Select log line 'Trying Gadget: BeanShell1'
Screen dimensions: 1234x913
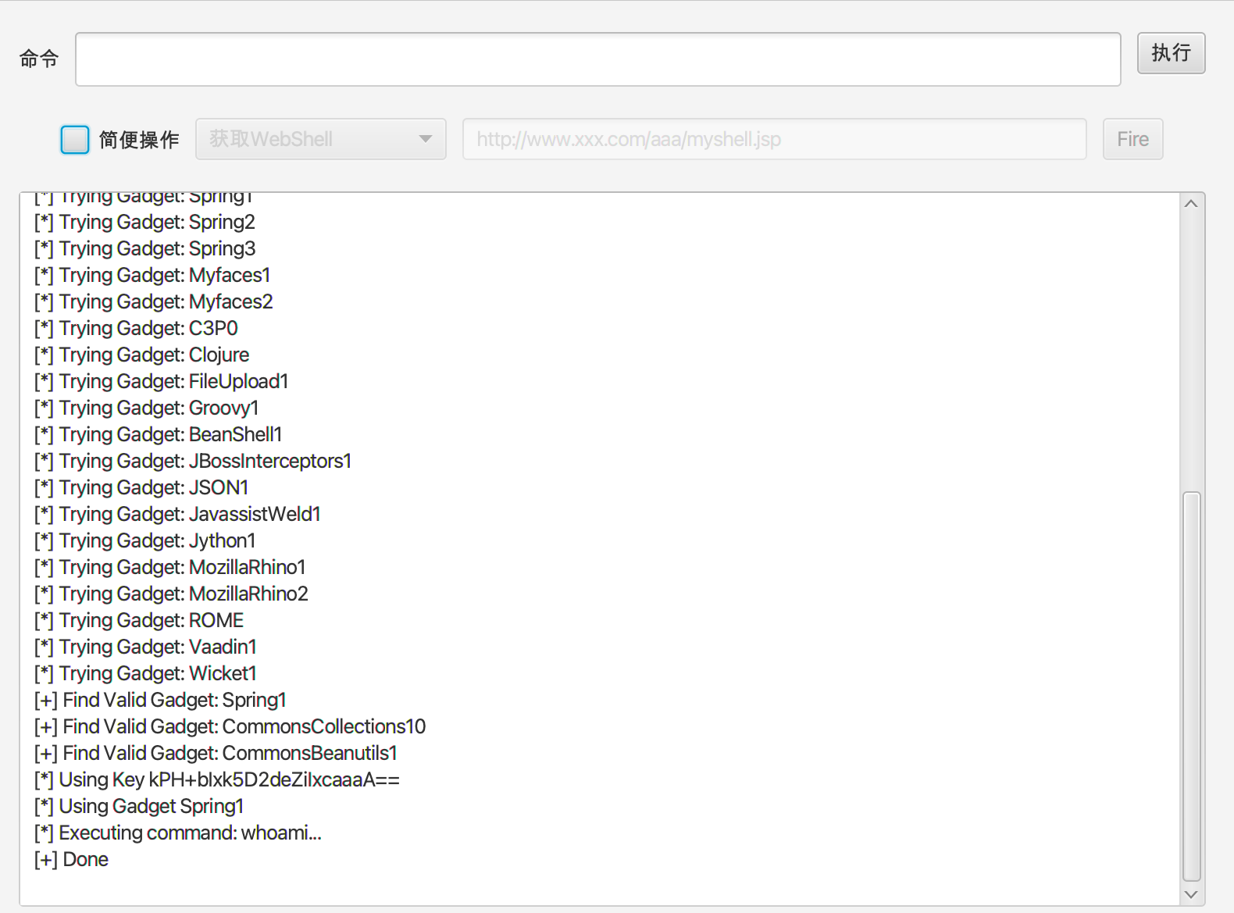click(158, 434)
